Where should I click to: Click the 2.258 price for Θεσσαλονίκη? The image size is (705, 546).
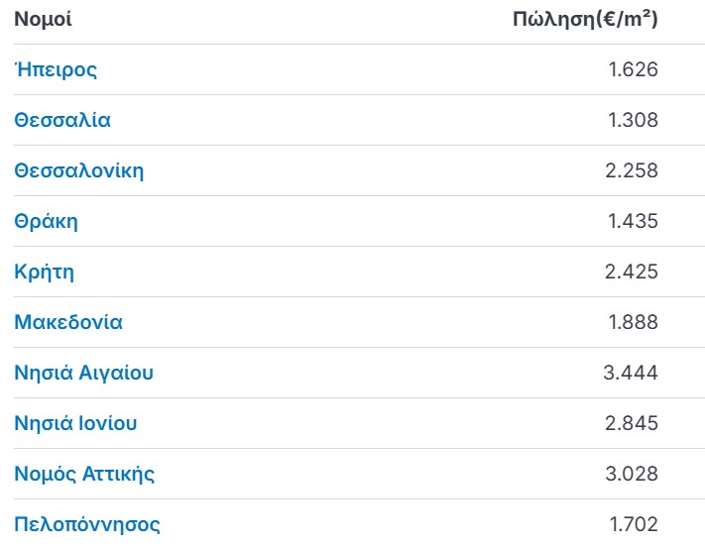pyautogui.click(x=632, y=170)
